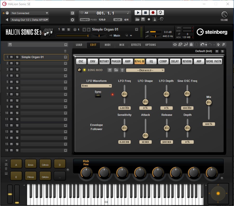The width and height of the screenshot is (234, 206).
Task: Mute slot 1 Simple Organ 01
Action: [11, 57]
